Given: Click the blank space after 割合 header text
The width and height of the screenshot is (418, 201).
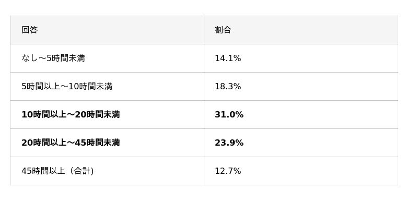Looking at the screenshot, I should tap(315, 30).
